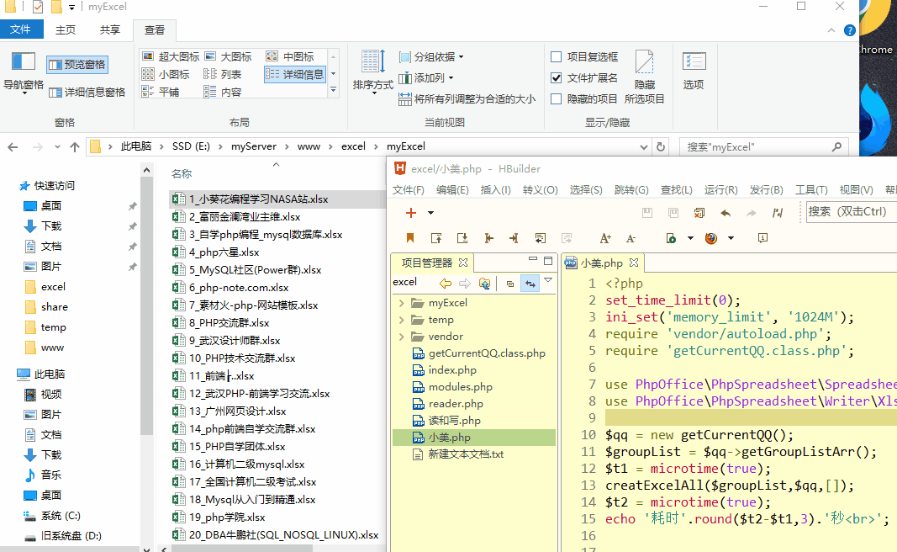Open the 添加列 dropdown in Explorer ribbon

pos(426,78)
